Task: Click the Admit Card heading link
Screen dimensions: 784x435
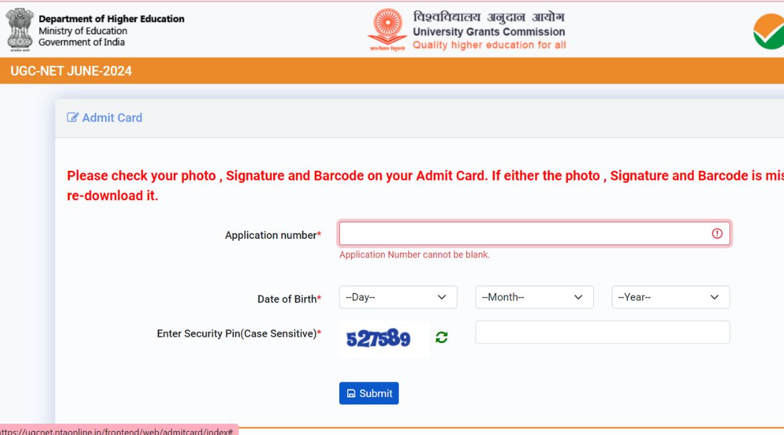Action: click(112, 117)
